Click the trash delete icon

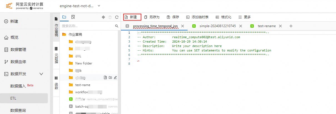point(110,17)
